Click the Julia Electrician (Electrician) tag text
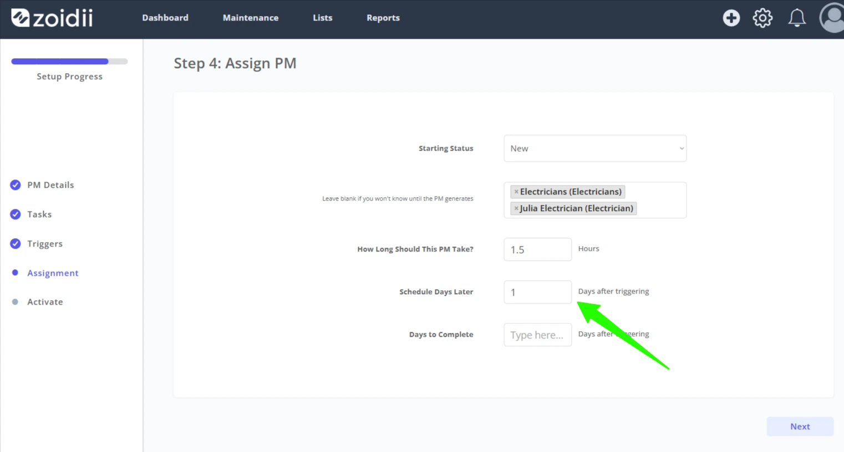Screen dimensions: 844x452 click(577, 208)
